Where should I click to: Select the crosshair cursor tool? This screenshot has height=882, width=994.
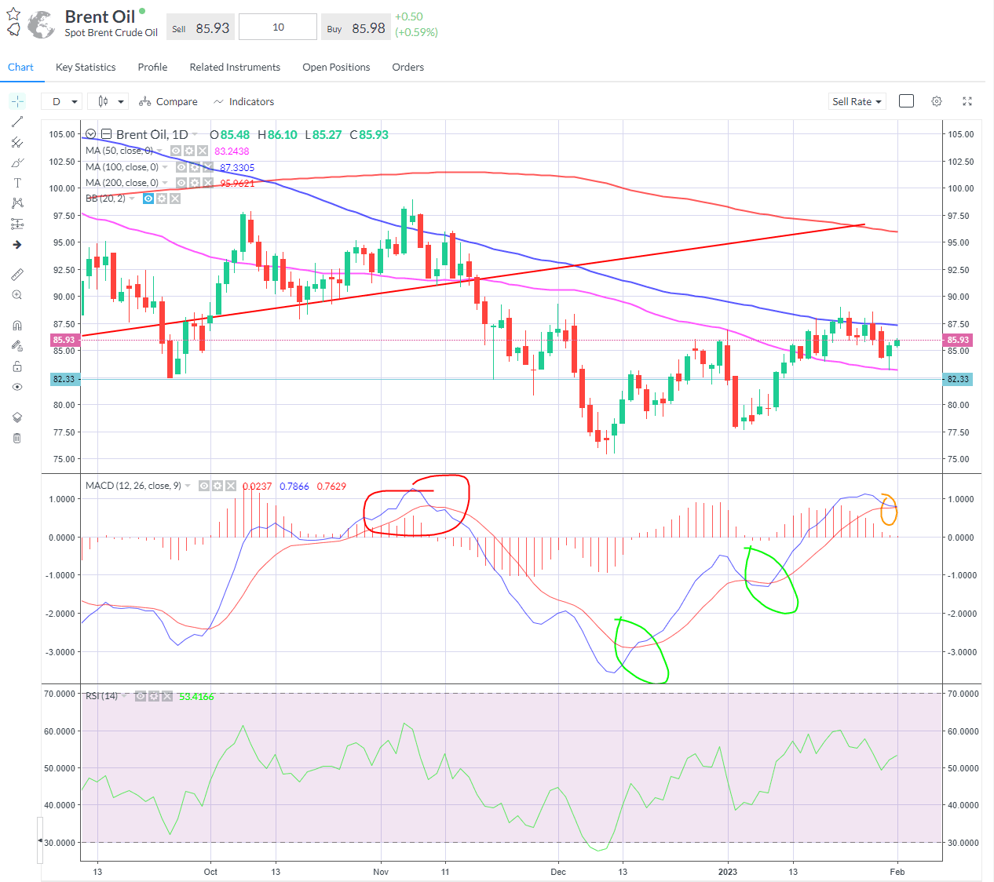tap(17, 101)
